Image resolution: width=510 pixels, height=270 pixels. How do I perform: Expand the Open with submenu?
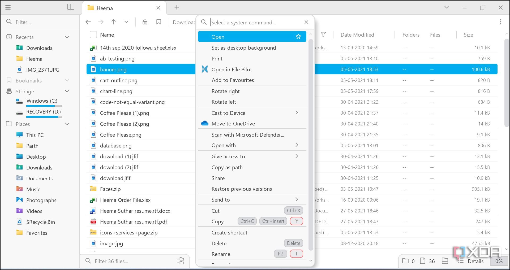[252, 145]
